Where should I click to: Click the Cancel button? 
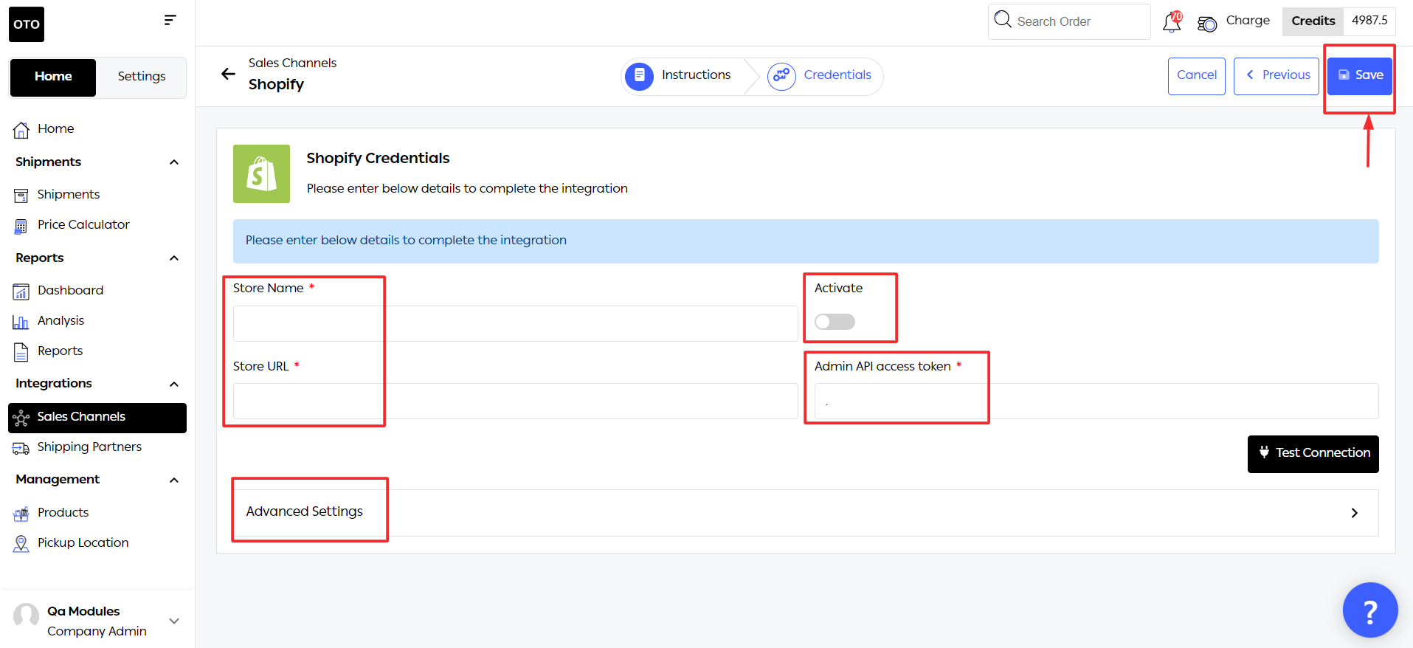(1197, 76)
